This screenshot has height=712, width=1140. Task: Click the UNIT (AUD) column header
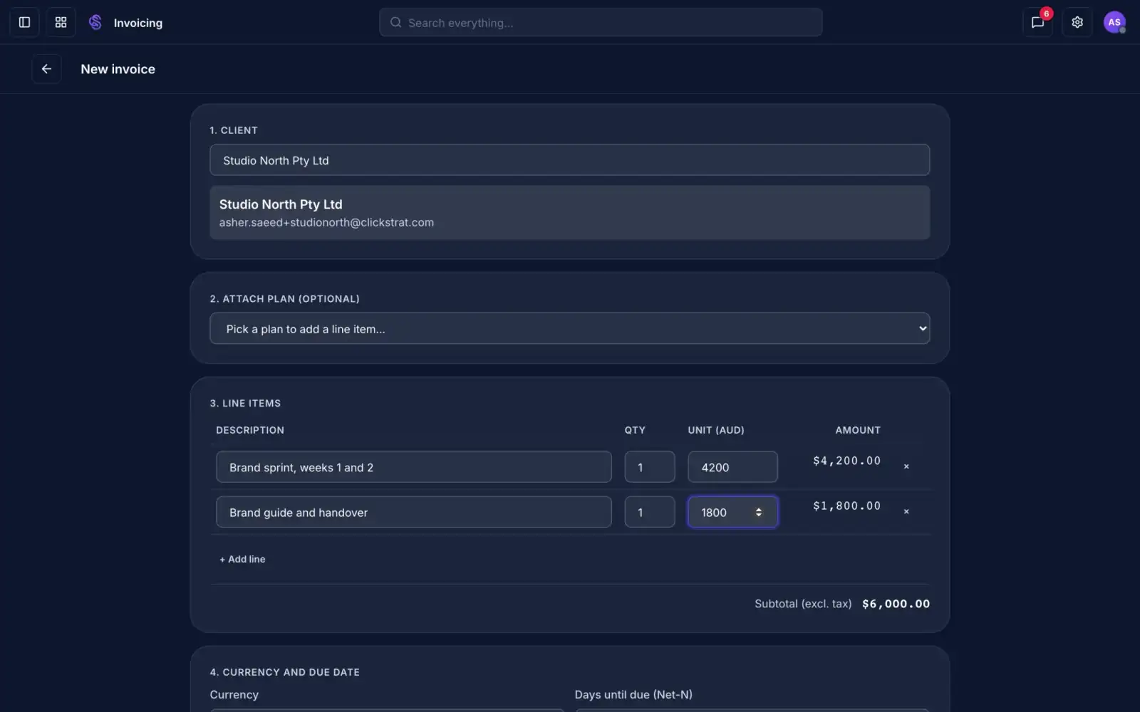click(716, 430)
